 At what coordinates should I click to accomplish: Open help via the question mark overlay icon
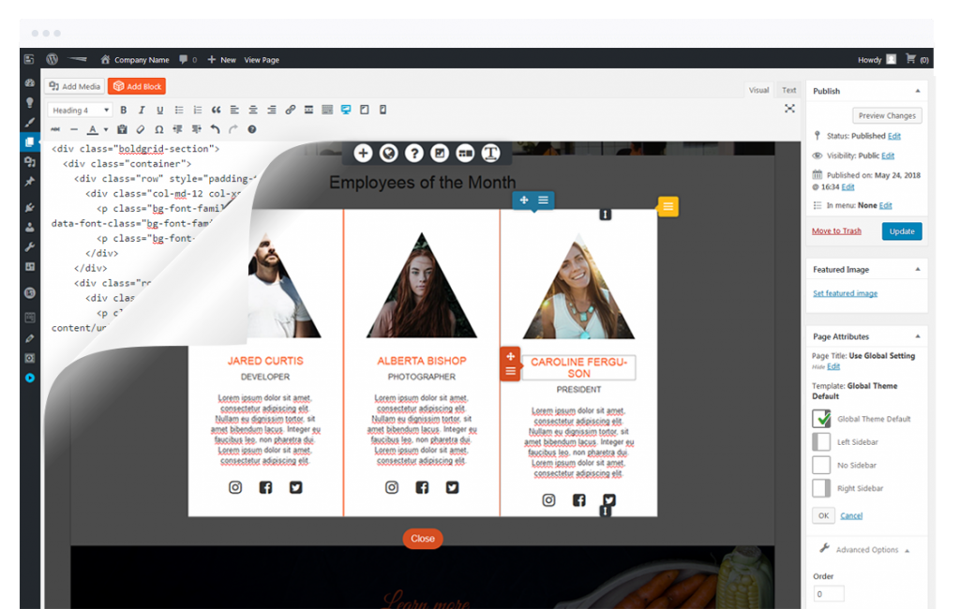(x=415, y=153)
